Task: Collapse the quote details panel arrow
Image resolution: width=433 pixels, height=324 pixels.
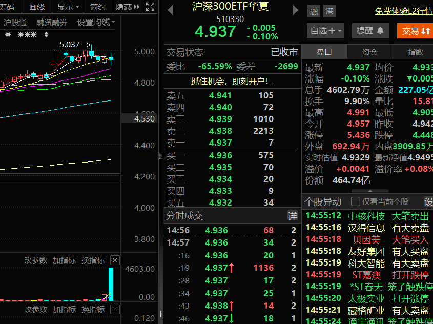Action: coord(370,191)
